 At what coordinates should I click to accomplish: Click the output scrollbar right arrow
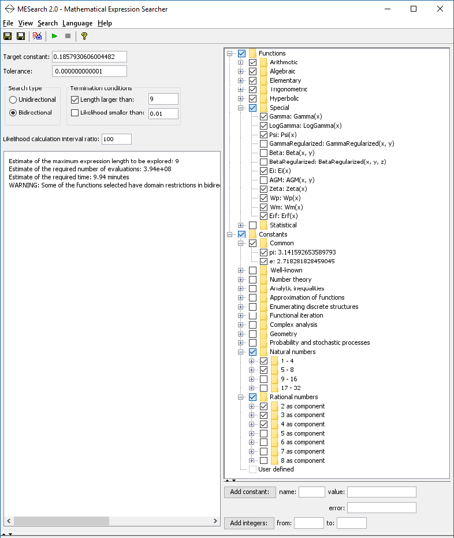(215, 521)
